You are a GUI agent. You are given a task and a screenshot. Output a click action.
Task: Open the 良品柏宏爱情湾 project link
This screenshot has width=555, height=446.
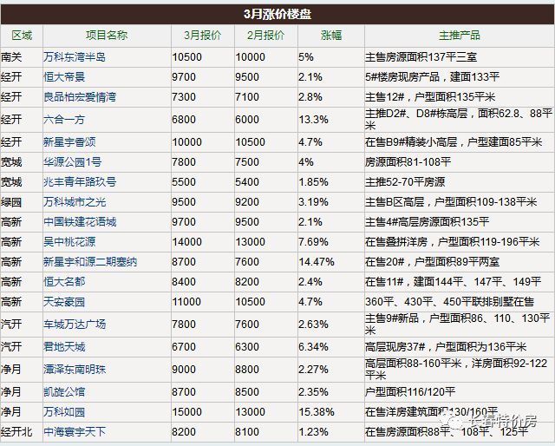[80, 96]
